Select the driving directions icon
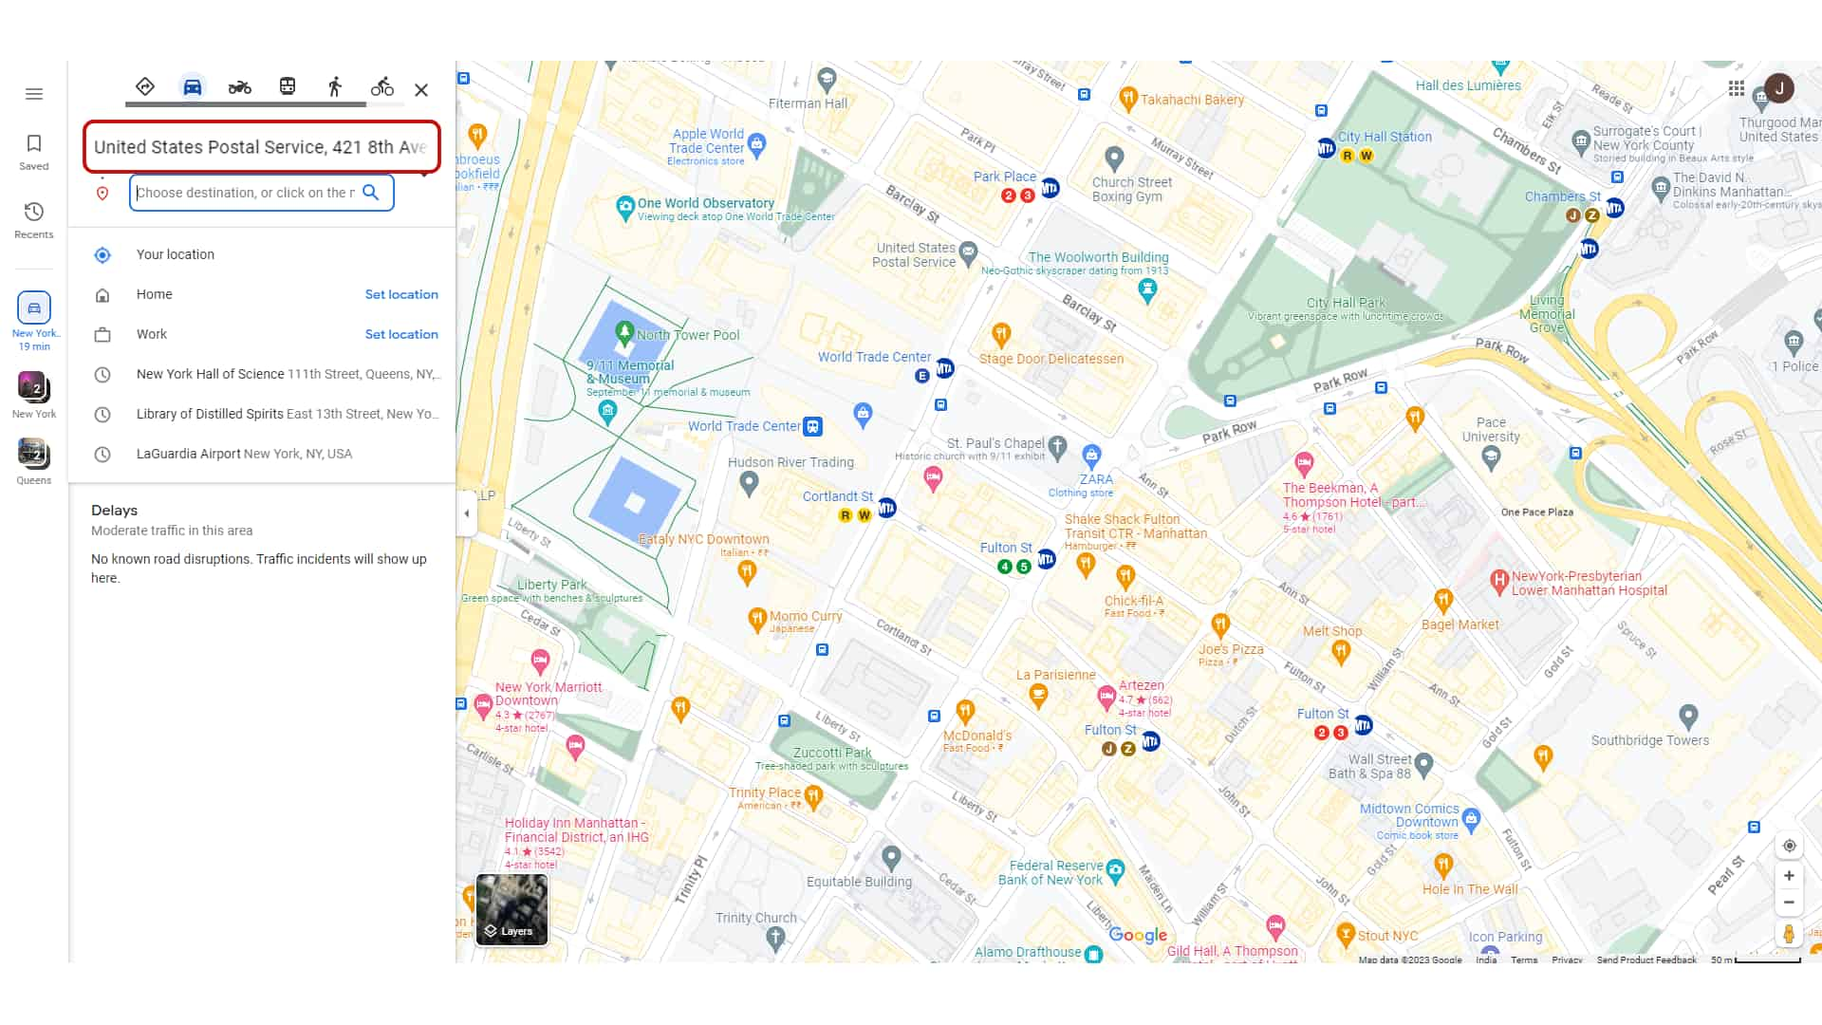 coord(192,87)
